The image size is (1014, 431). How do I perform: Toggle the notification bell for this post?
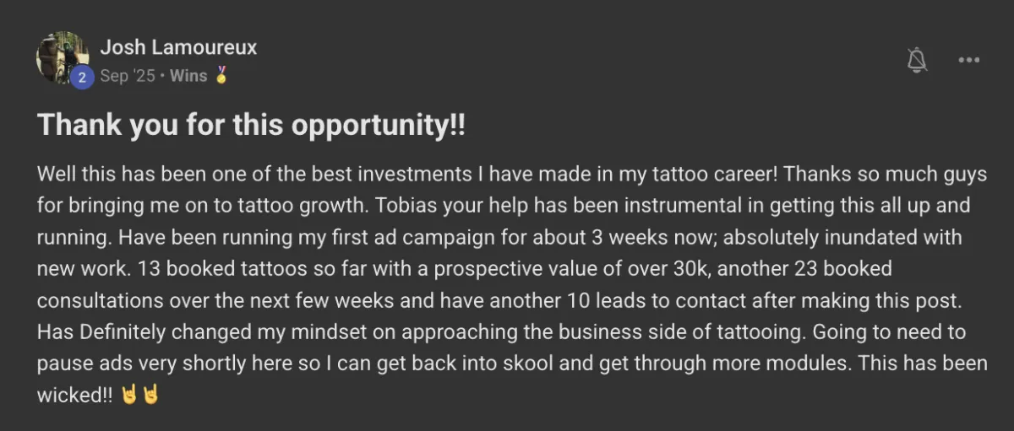point(916,60)
